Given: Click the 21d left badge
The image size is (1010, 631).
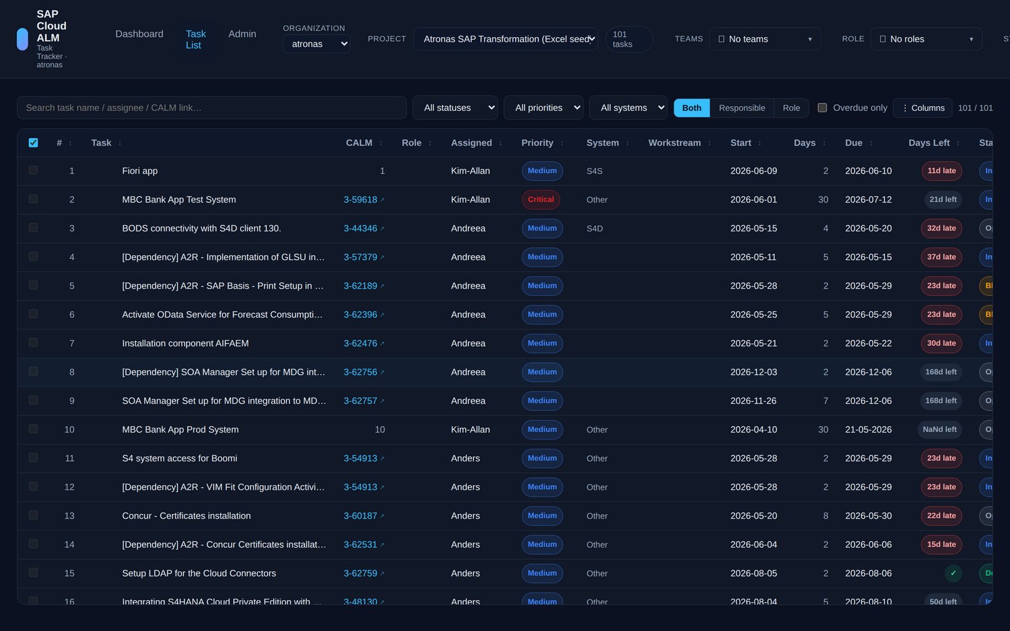Looking at the screenshot, I should [x=943, y=200].
